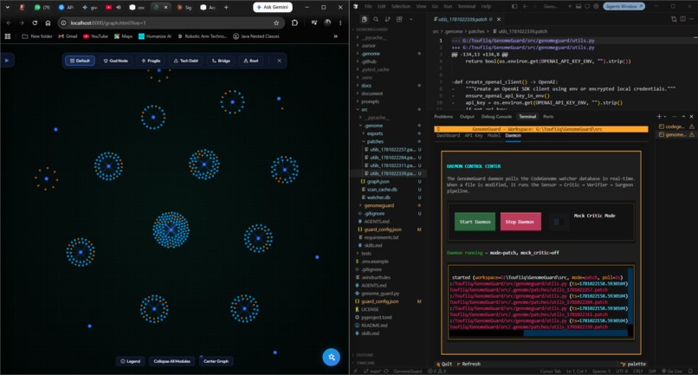Click the Ask Gemini button
The image size is (698, 375).
(273, 7)
